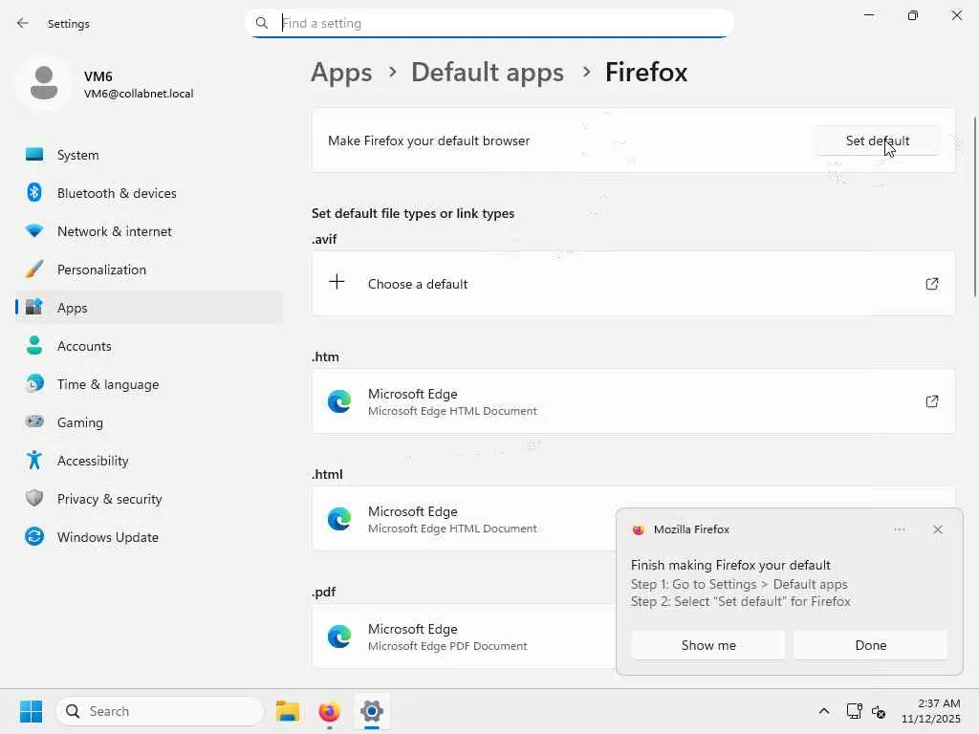Click the Set default button
979x734 pixels.
[x=877, y=140]
